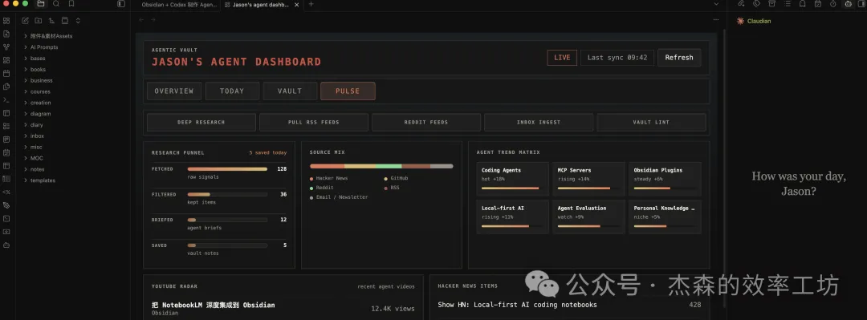Click the FETCHED funnel progress bar
The width and height of the screenshot is (867, 320).
coord(227,169)
